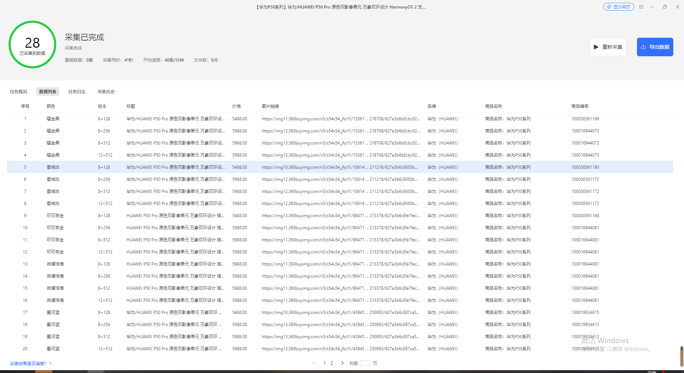Click 可可茶金 color cell in row 10
This screenshot has width=684, height=373.
click(55, 228)
